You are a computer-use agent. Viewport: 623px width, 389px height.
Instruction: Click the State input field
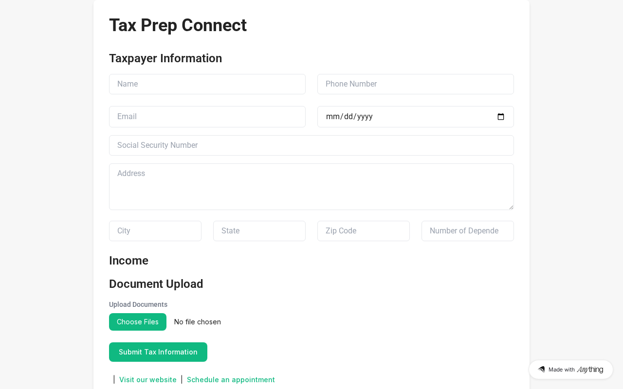tap(259, 231)
